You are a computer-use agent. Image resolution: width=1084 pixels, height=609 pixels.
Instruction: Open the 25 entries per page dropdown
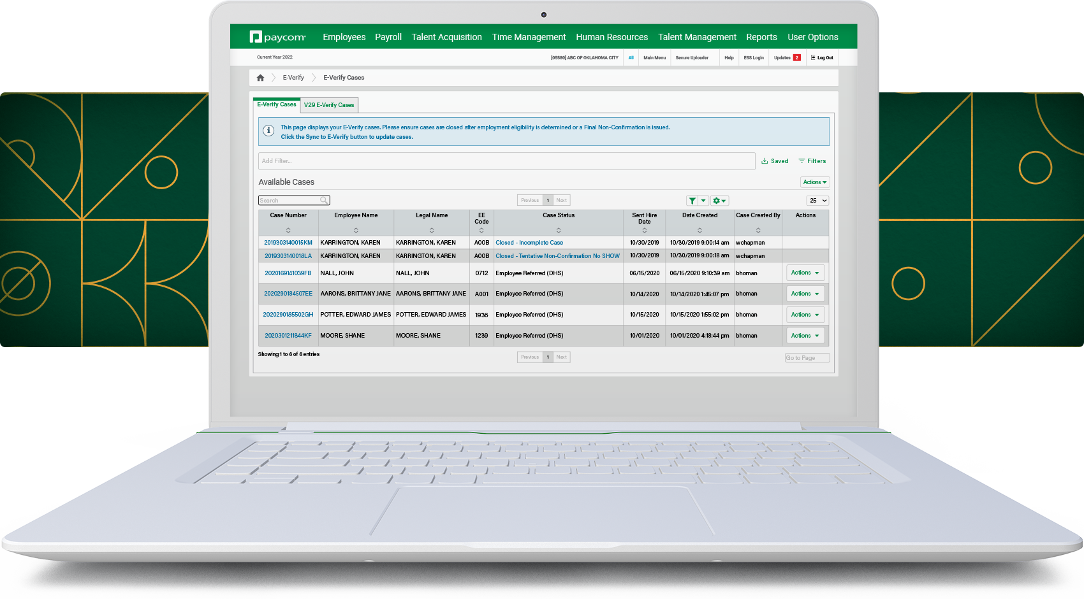point(818,201)
